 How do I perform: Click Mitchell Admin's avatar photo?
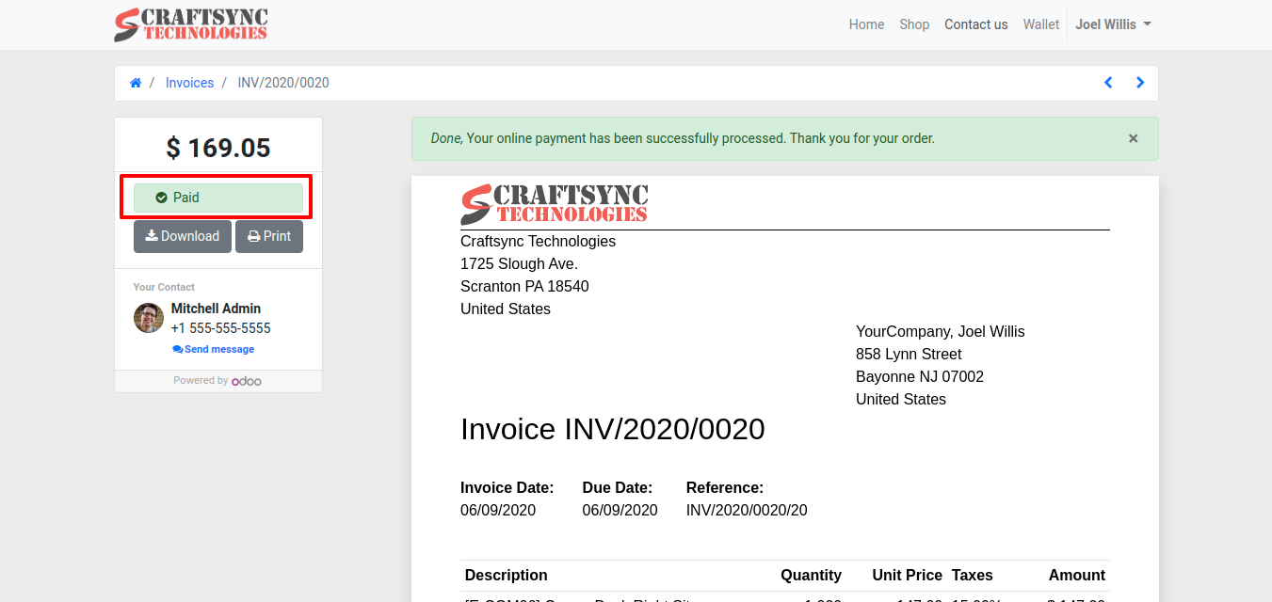click(x=149, y=318)
